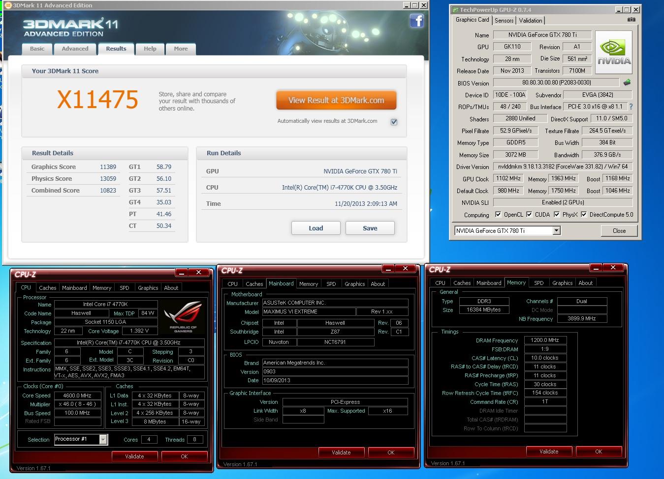The height and width of the screenshot is (479, 664).
Task: Click the BIOS Date 10/09/2013 field
Action: click(x=335, y=380)
